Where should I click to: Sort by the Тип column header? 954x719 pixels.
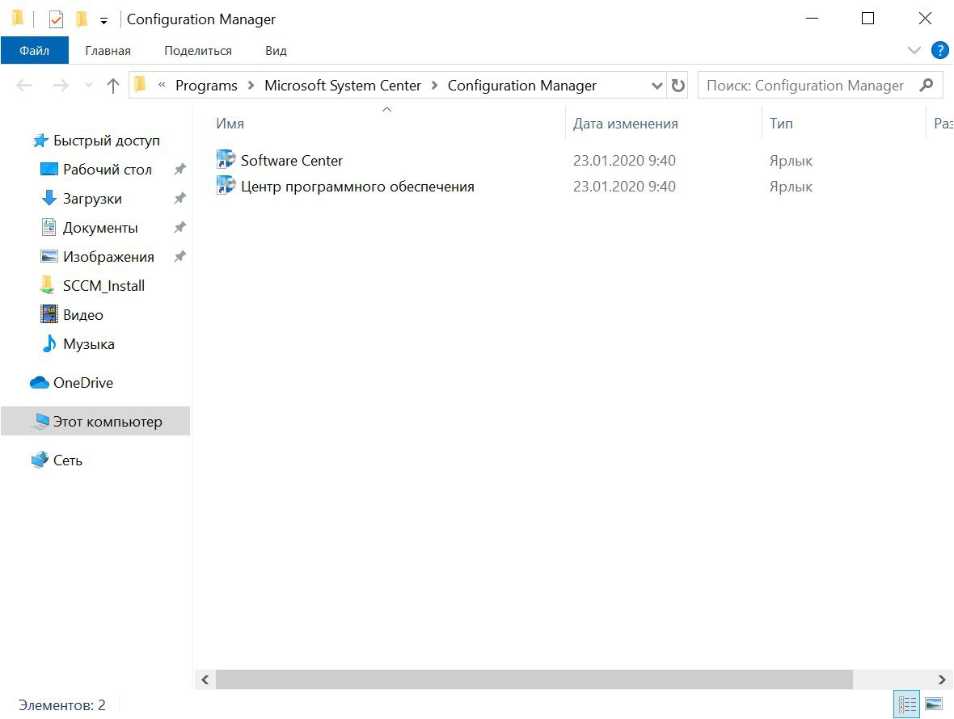(781, 124)
